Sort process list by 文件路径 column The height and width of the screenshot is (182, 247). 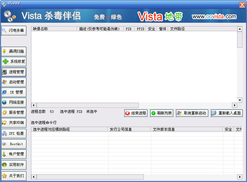tap(203, 29)
